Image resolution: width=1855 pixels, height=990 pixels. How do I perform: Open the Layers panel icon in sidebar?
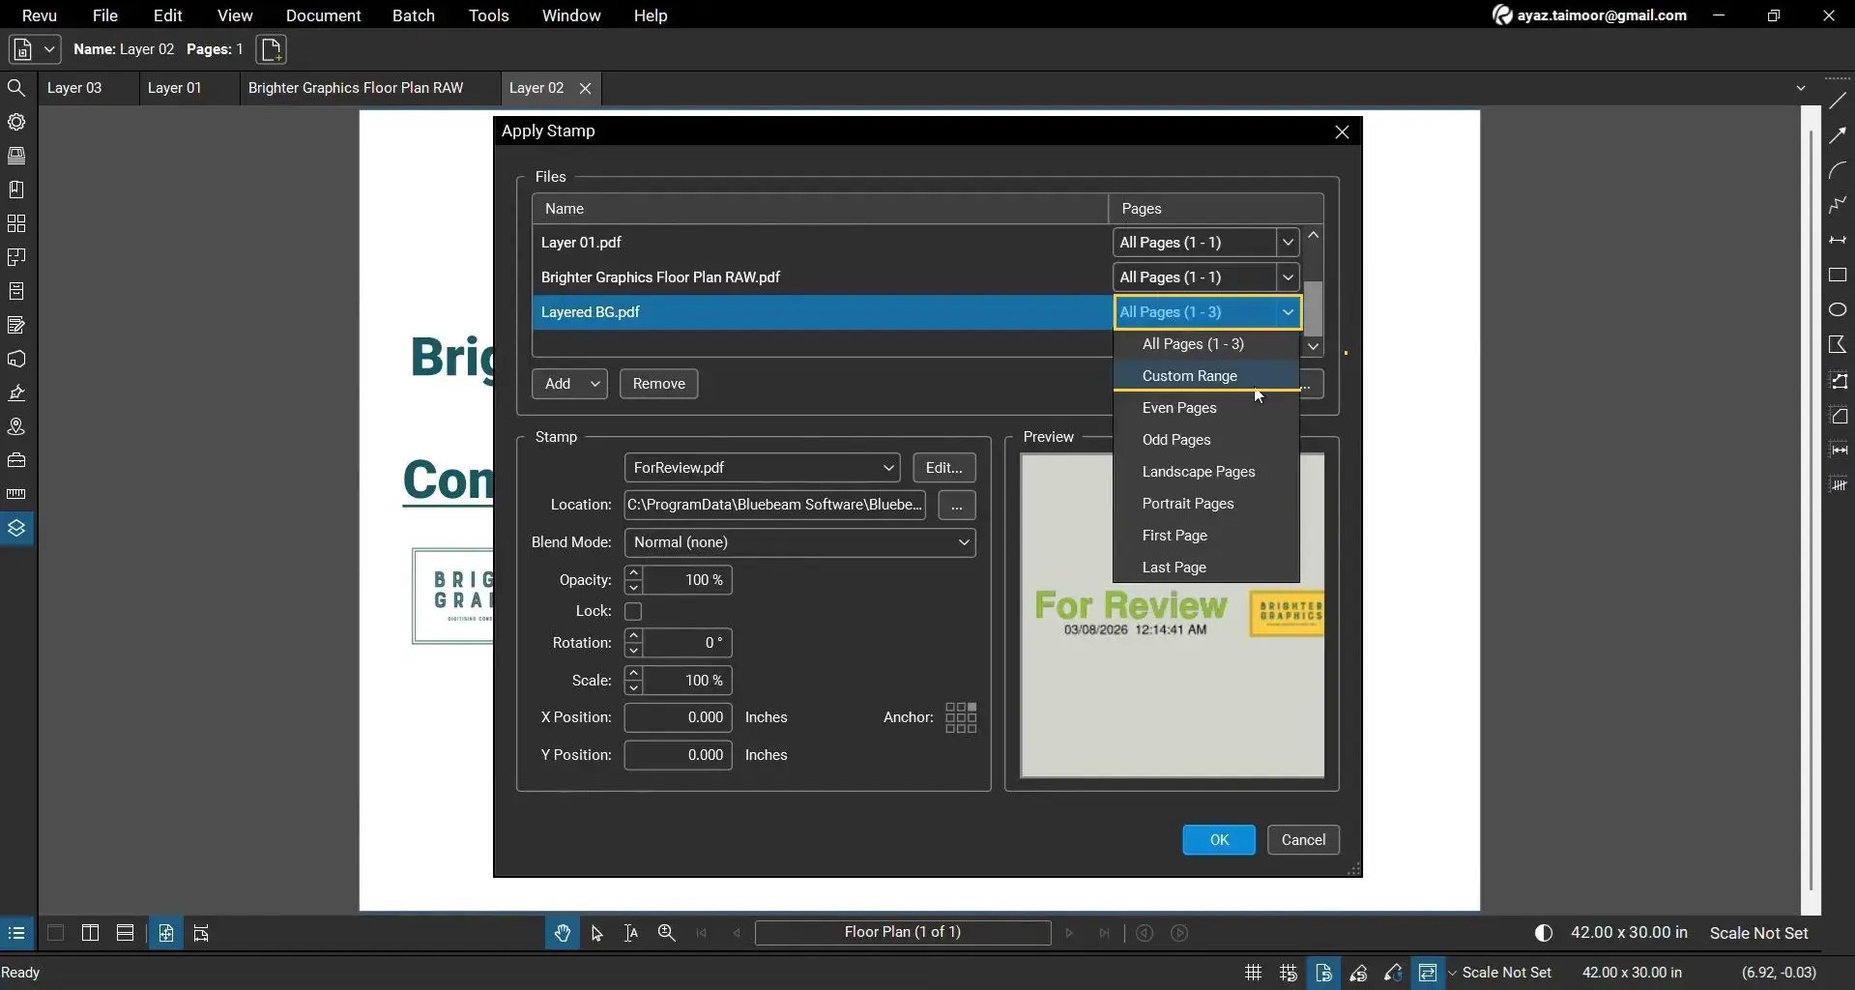pos(16,528)
